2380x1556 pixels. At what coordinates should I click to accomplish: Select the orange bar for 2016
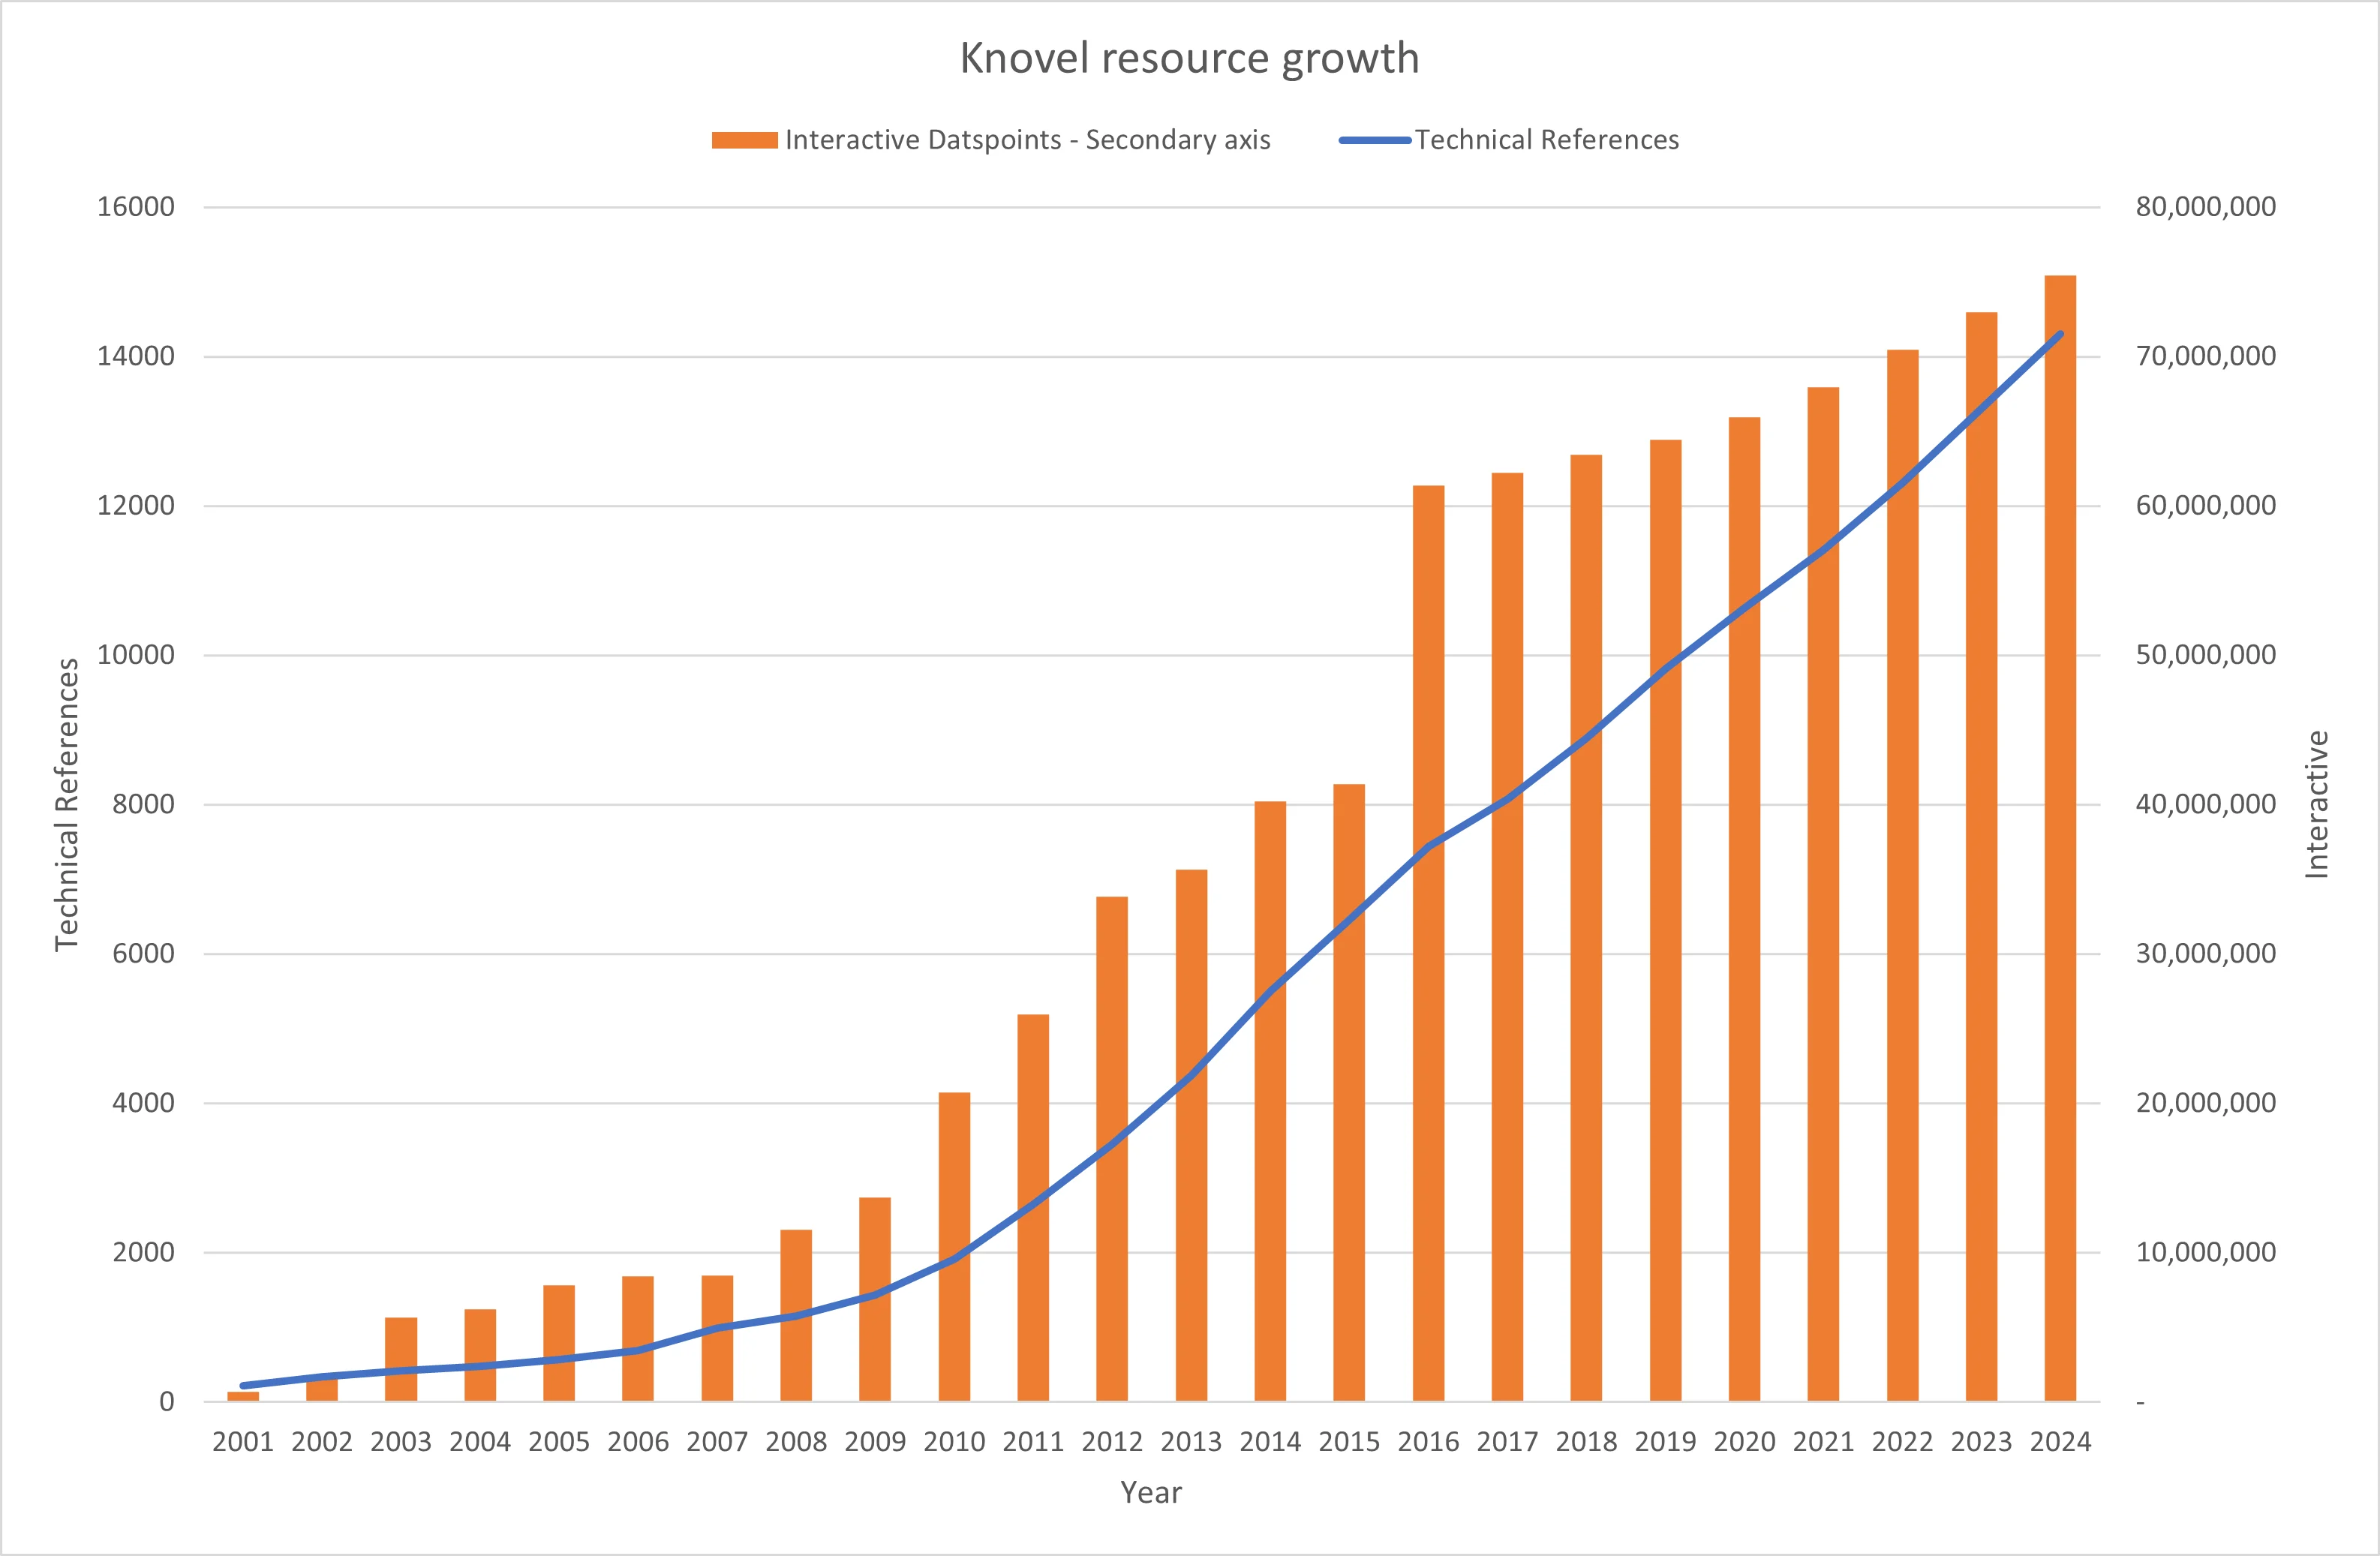click(1428, 943)
